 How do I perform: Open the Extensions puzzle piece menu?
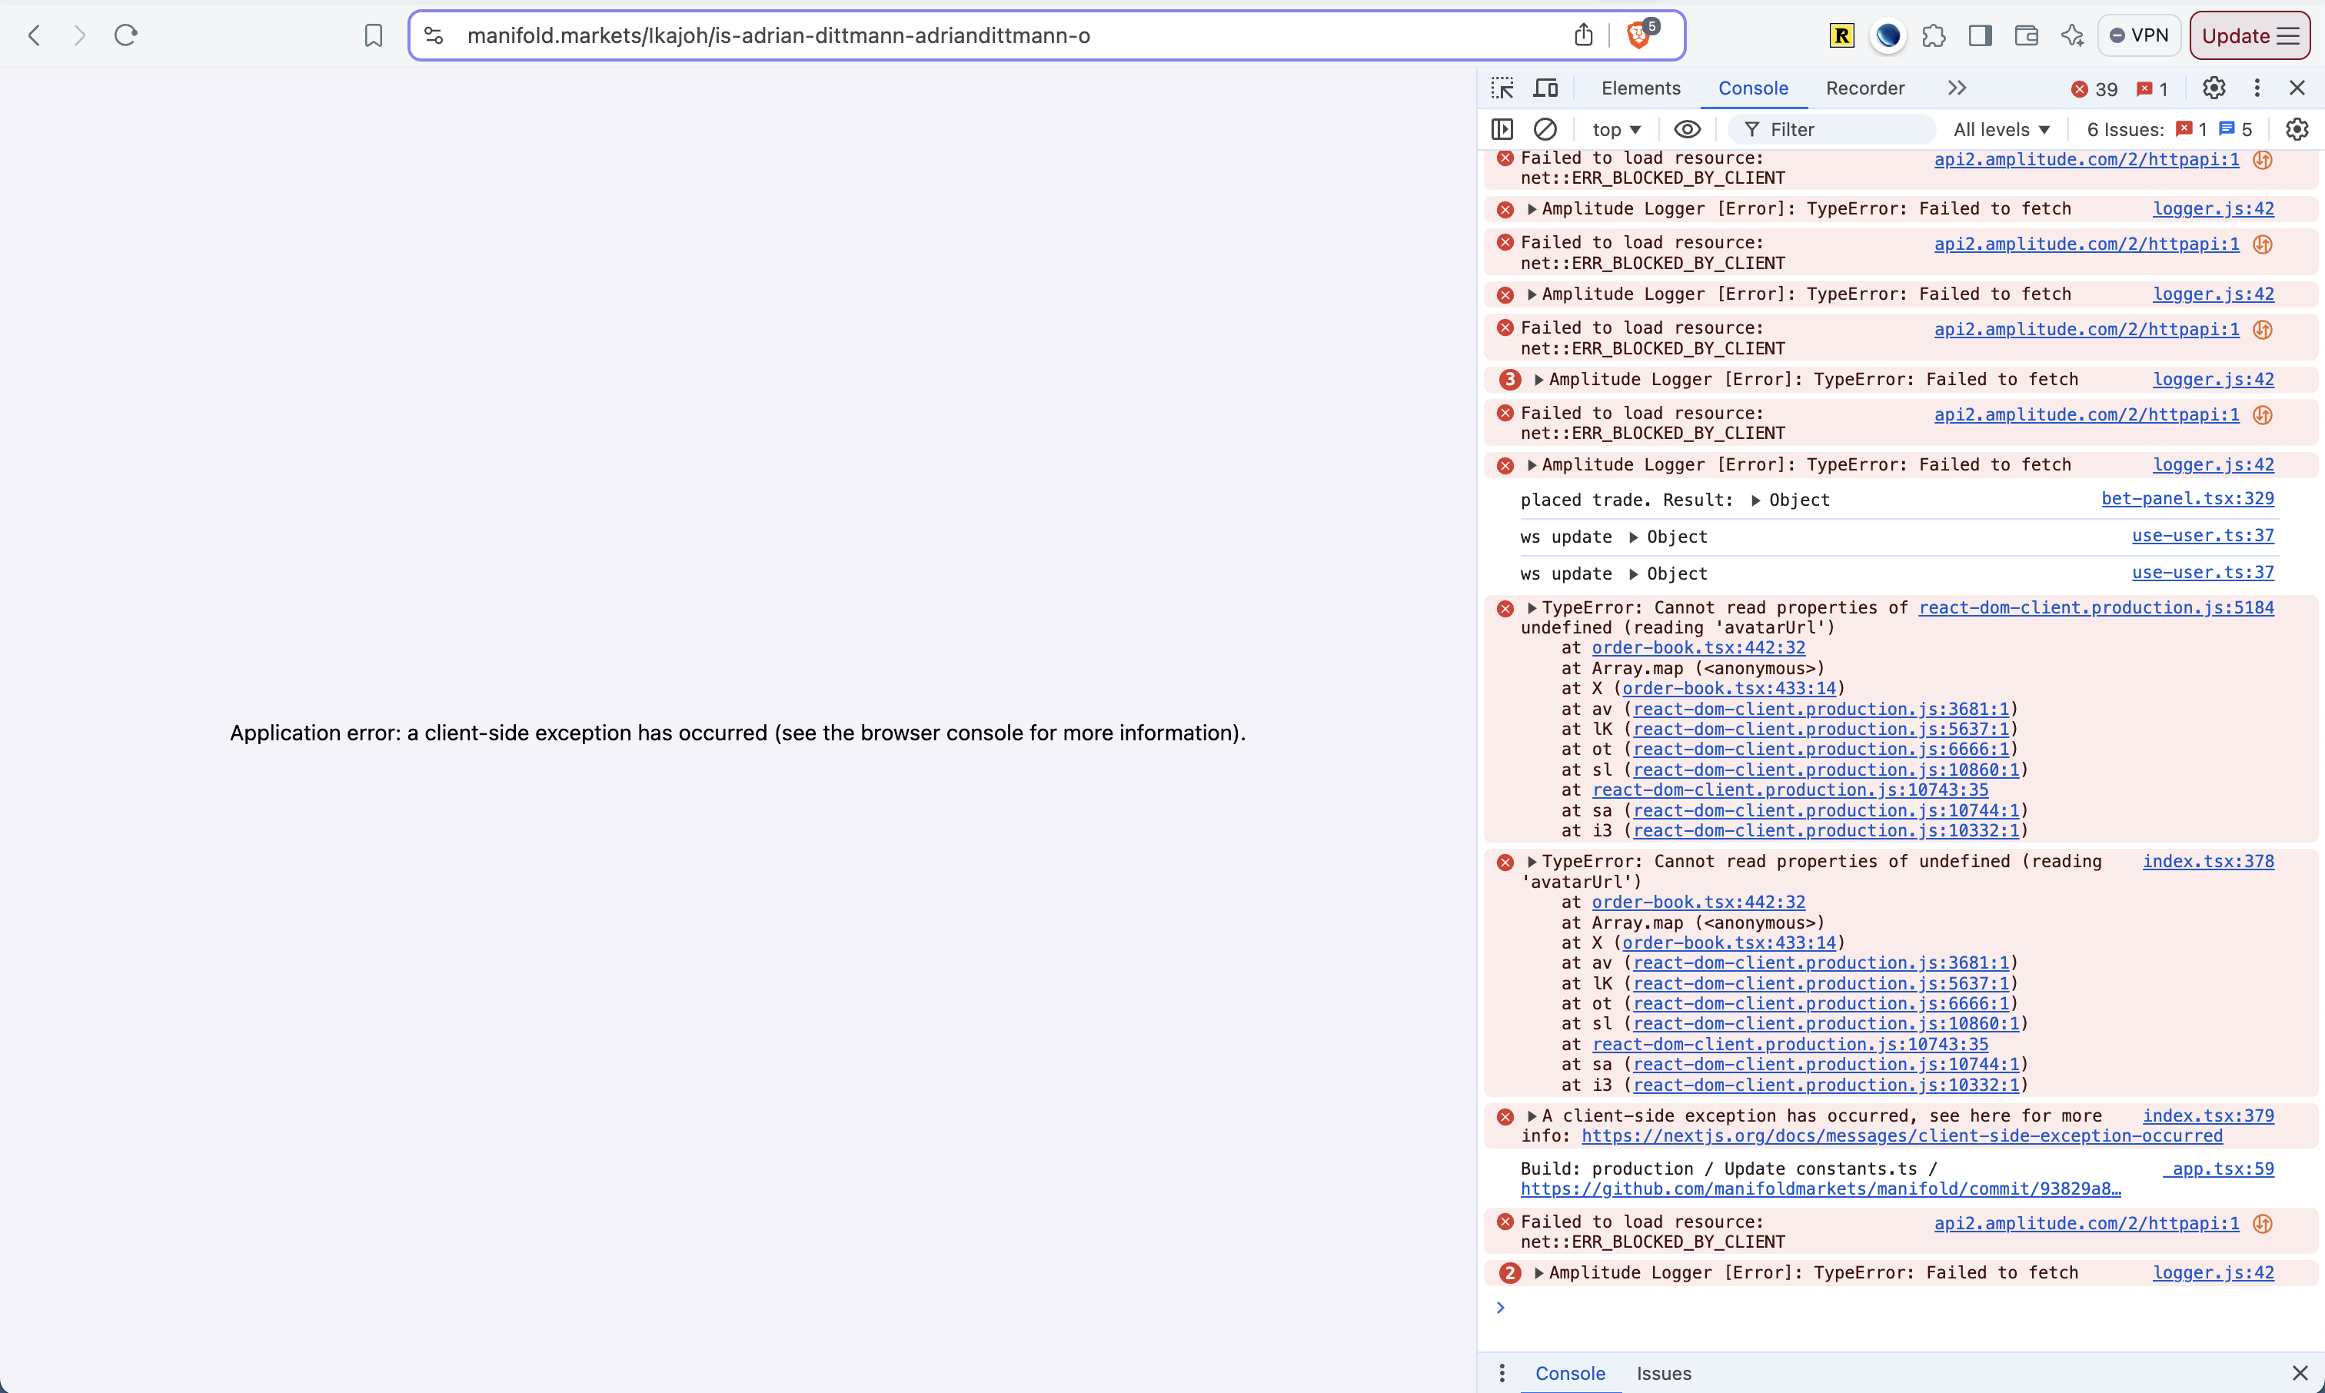1934,35
